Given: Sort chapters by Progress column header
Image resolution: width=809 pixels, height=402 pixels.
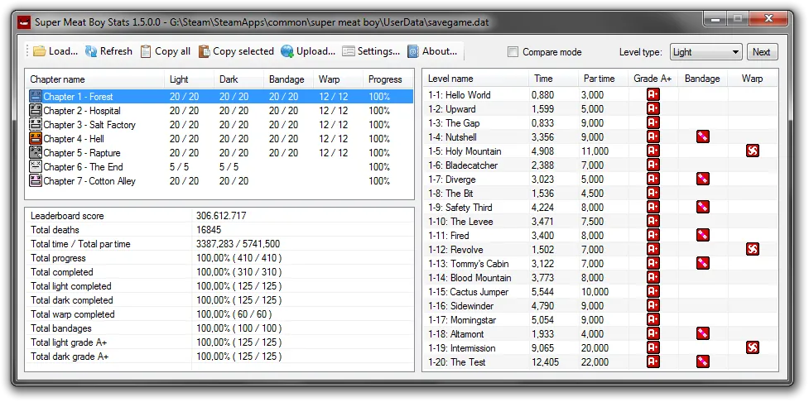Looking at the screenshot, I should coord(385,79).
